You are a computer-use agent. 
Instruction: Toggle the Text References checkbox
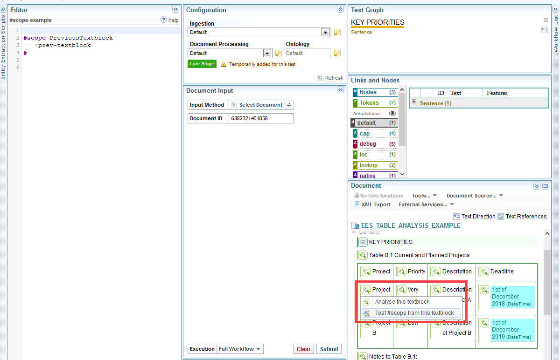pos(501,217)
